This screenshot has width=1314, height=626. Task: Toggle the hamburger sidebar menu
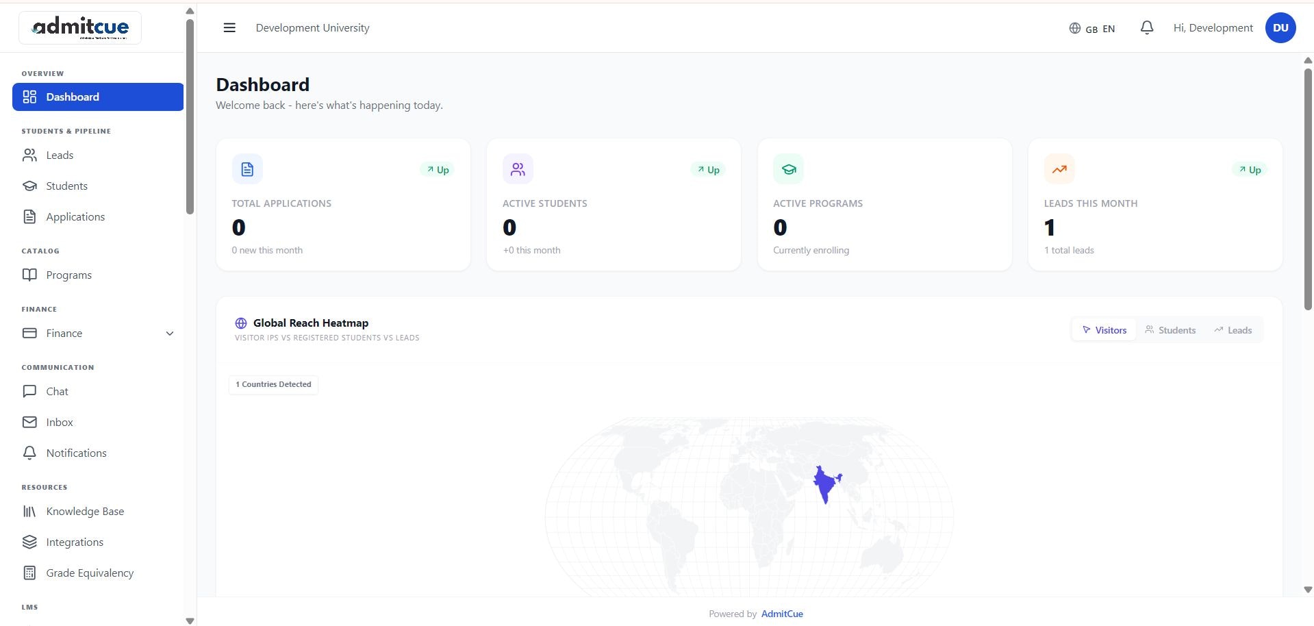[x=229, y=28]
